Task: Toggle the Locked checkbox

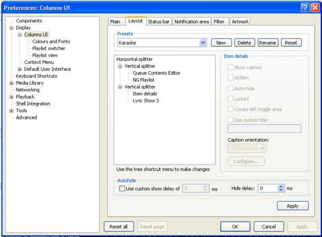Action: point(231,99)
